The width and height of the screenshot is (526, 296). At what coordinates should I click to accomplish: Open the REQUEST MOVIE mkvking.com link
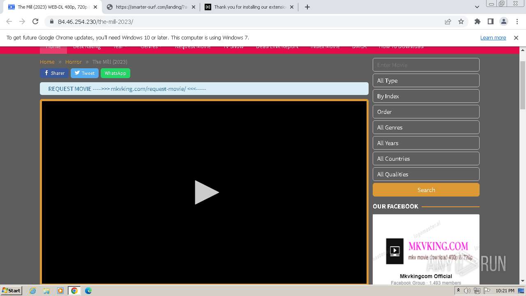tap(127, 89)
